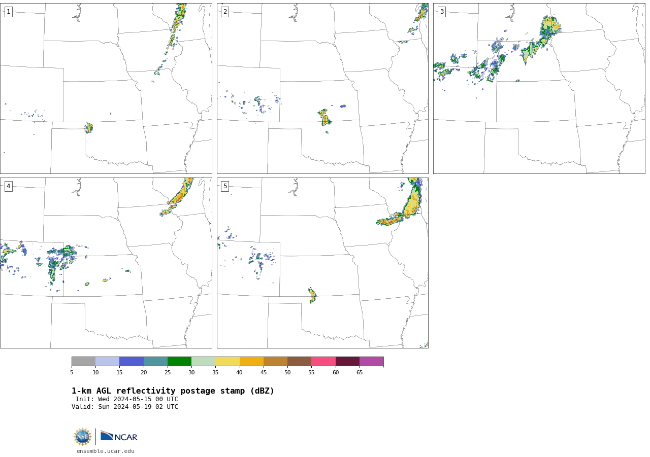650x457 pixels.
Task: Click the colorbar tick label 65
Action: (360, 373)
